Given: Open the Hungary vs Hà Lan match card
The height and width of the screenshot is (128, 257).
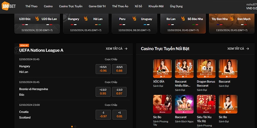Looking at the screenshot, I should tap(86, 24).
